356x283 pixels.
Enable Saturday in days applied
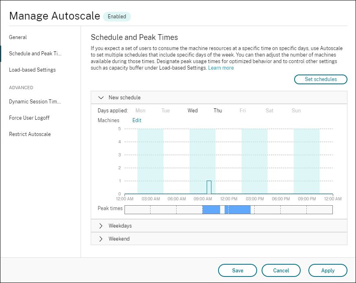(269, 110)
